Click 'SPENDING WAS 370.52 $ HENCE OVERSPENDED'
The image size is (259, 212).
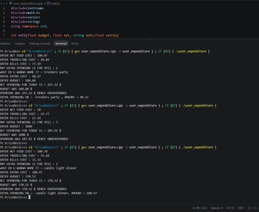pyautogui.click(x=33, y=189)
